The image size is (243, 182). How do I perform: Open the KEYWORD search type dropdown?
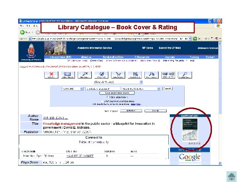pos(73,89)
